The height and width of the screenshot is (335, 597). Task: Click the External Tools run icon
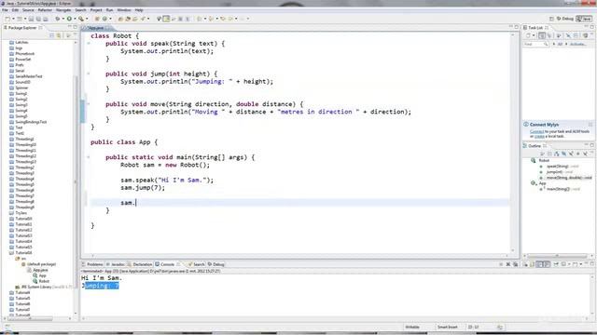pos(81,19)
